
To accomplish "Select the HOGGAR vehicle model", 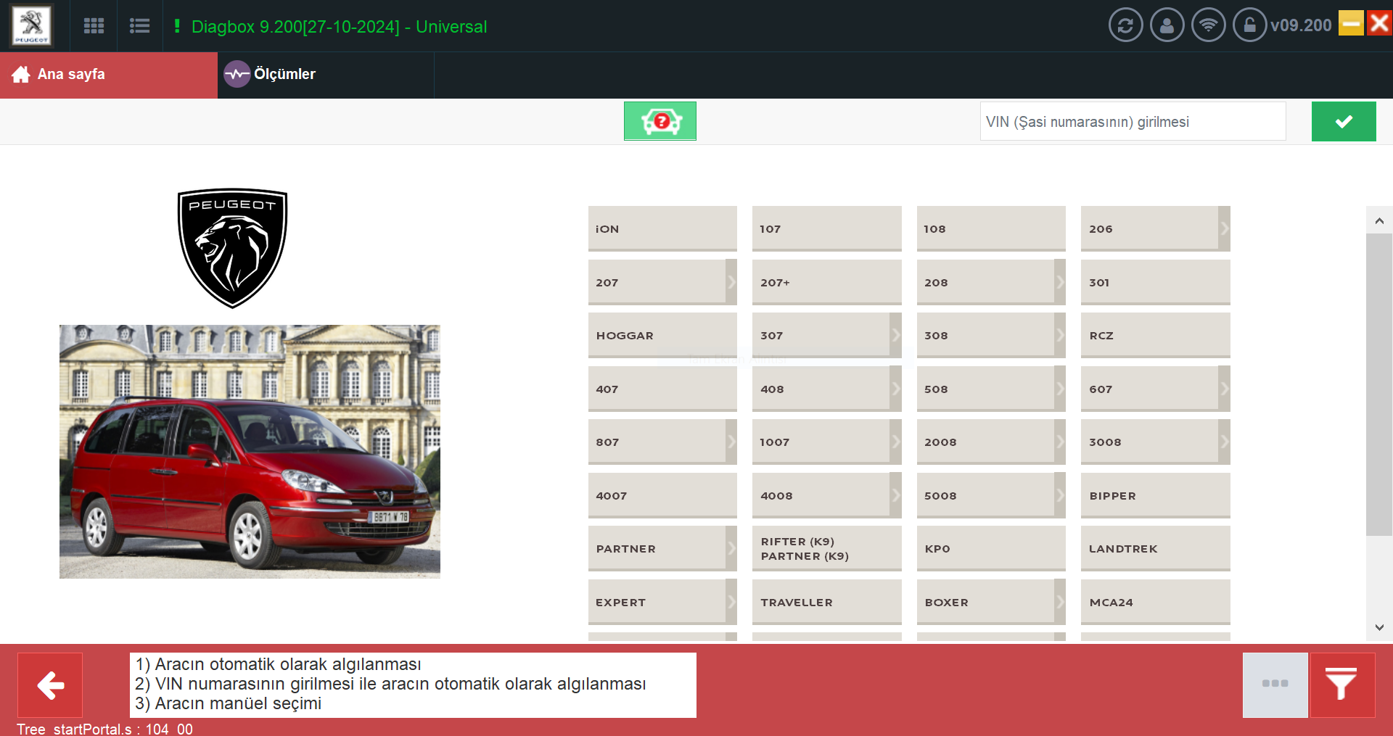I will point(662,335).
